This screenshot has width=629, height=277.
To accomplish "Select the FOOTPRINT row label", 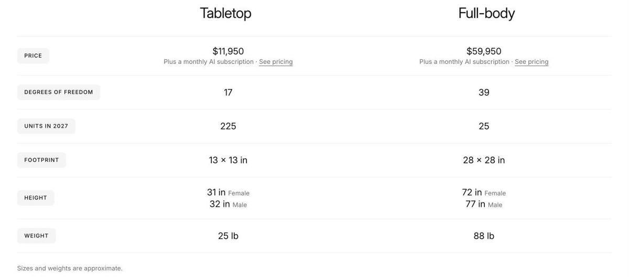I will [x=41, y=160].
